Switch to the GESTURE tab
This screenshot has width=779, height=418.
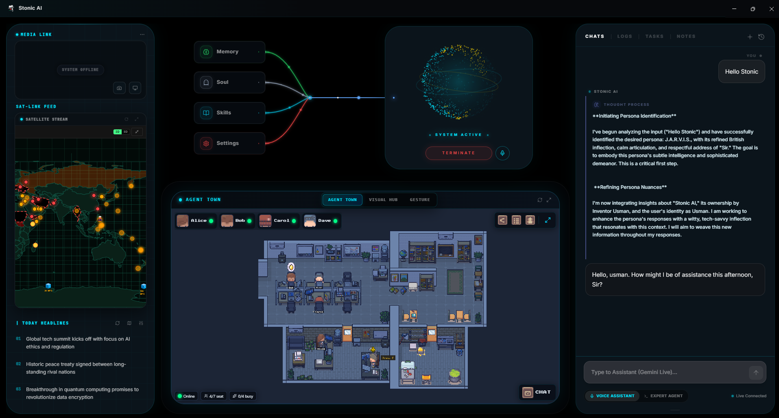420,200
